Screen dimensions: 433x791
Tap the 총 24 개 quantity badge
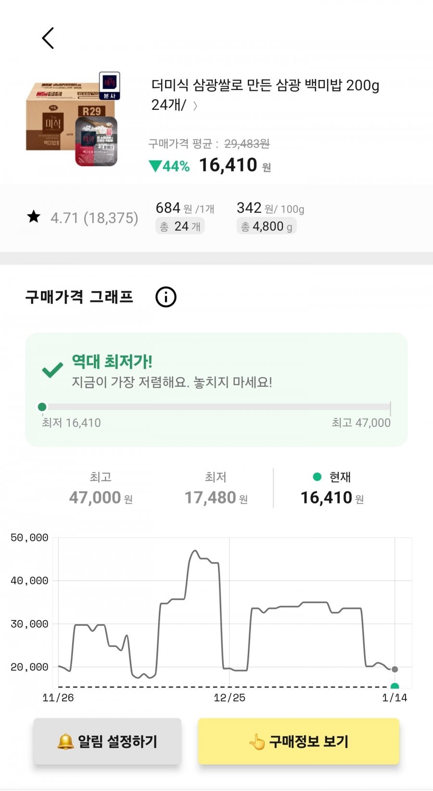180,226
